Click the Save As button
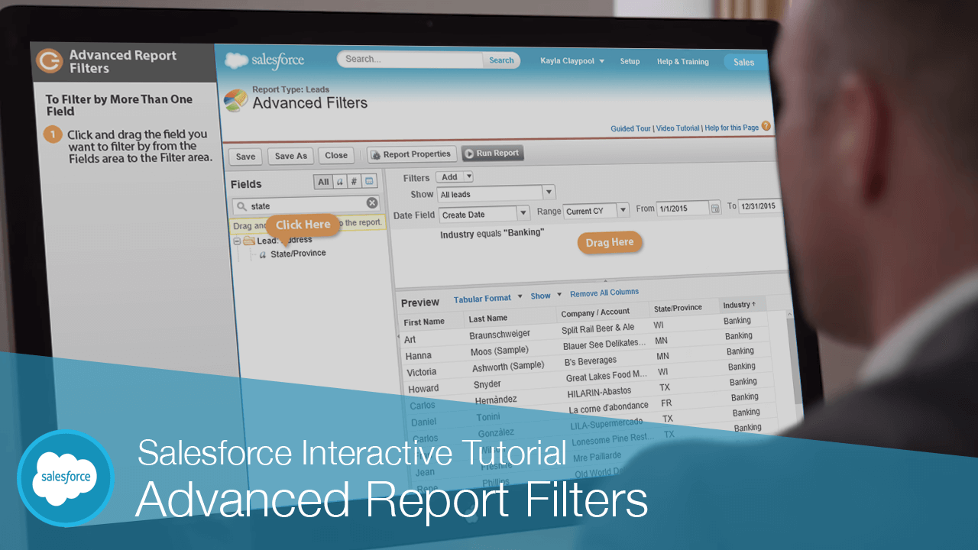The height and width of the screenshot is (550, 978). pyautogui.click(x=290, y=155)
